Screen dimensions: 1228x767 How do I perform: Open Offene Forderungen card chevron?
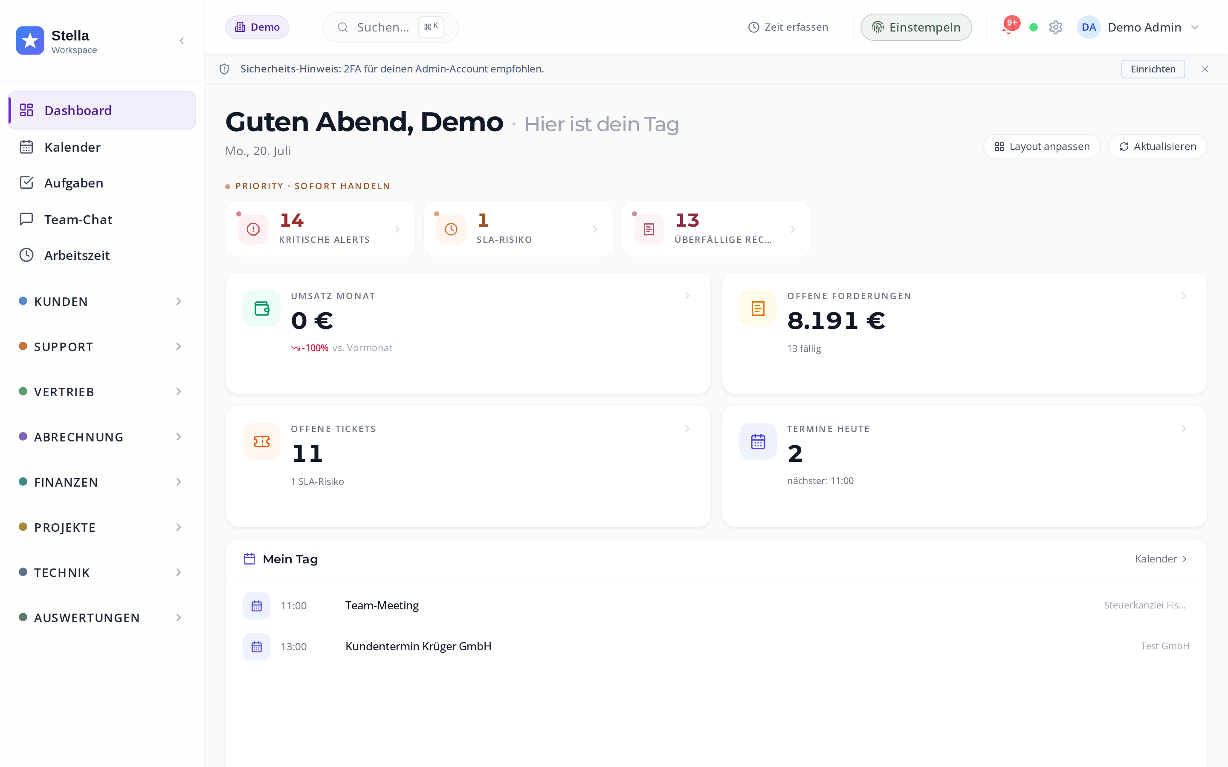tap(1183, 296)
